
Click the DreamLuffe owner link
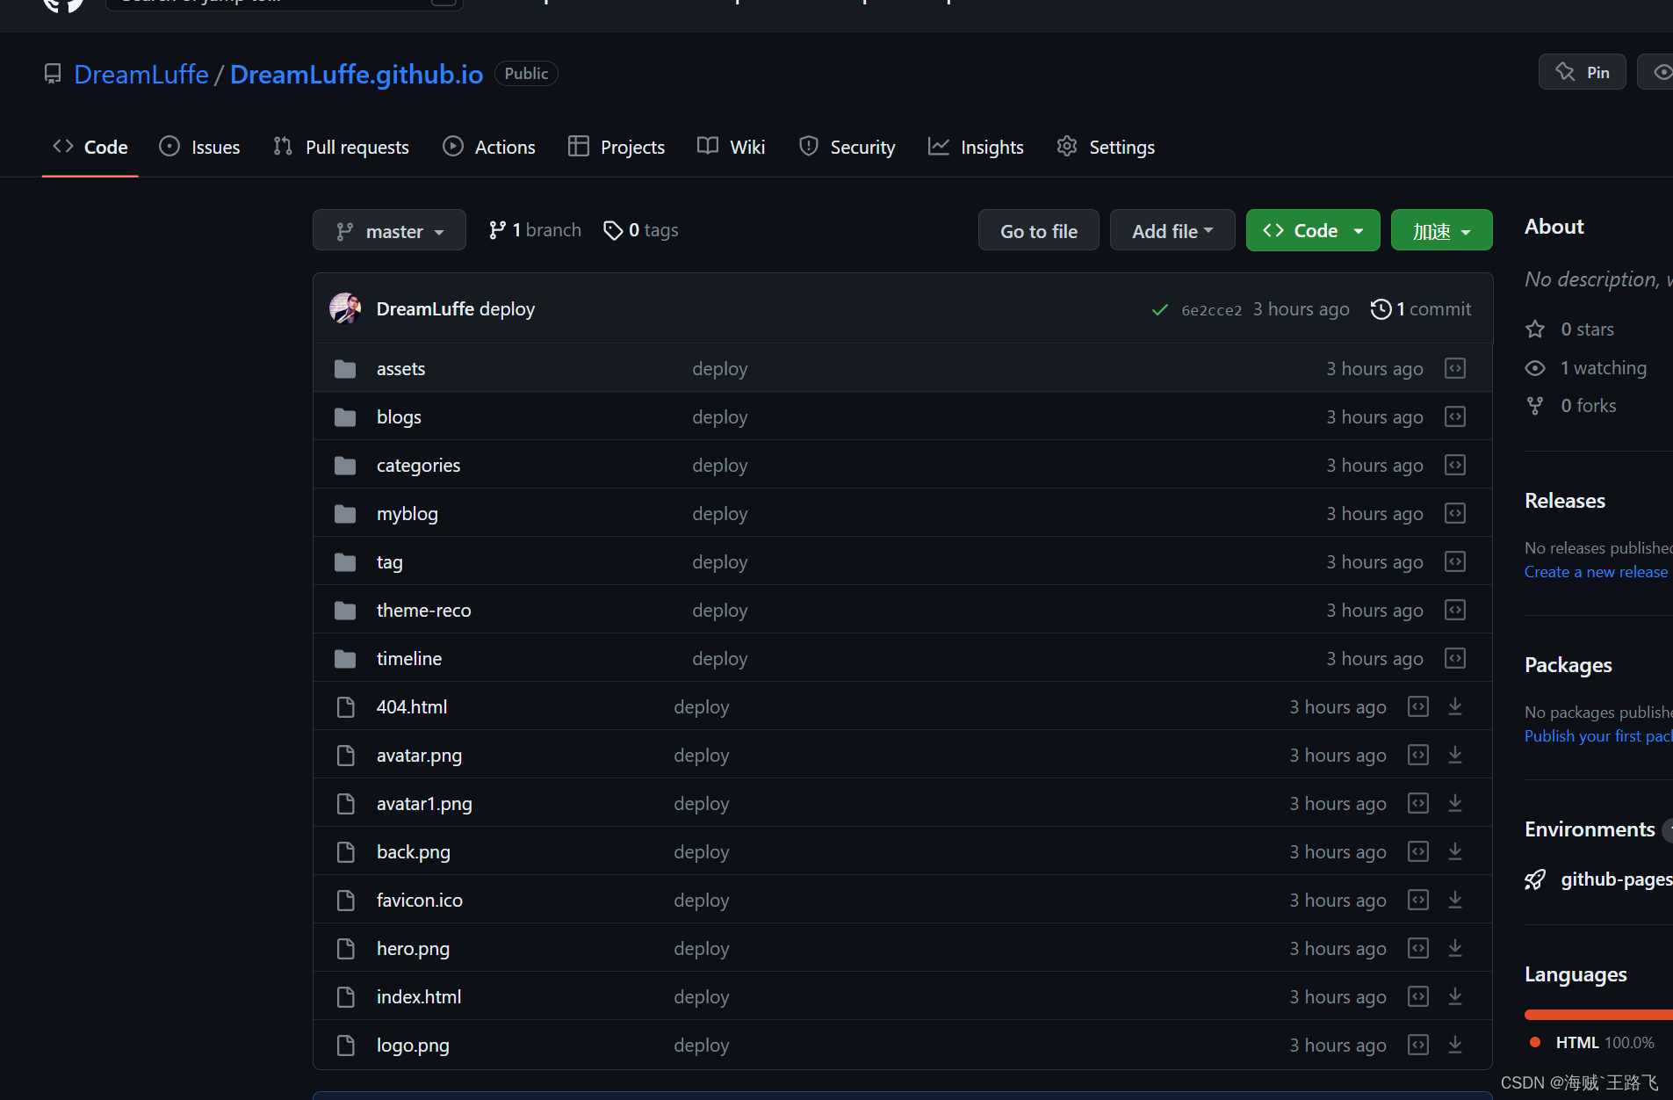pyautogui.click(x=141, y=74)
